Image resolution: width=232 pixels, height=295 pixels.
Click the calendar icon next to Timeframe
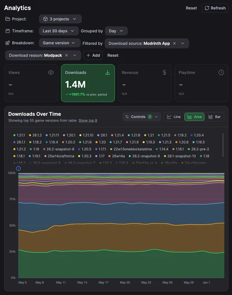pos(7,31)
